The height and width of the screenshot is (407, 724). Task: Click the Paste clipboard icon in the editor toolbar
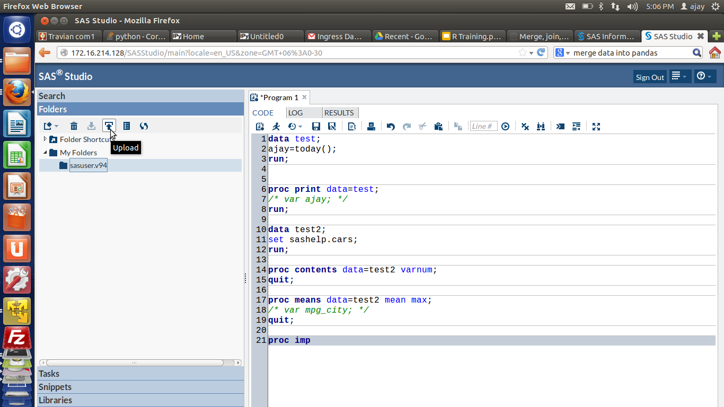pos(438,126)
